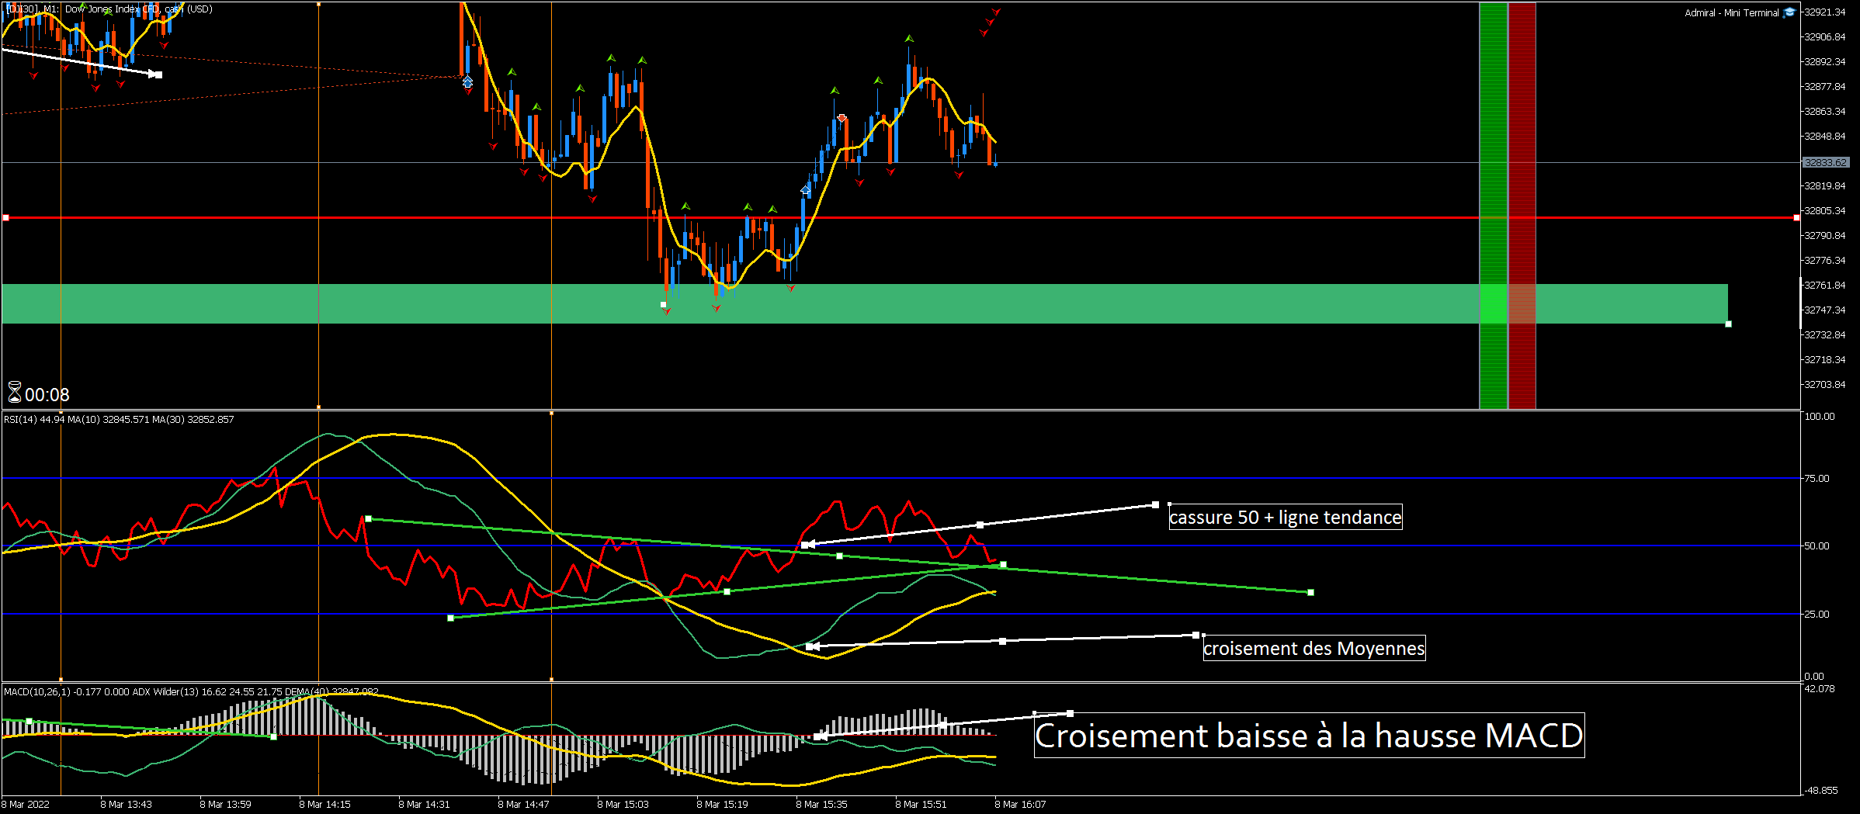Select the red vertical band on the right

tap(1522, 205)
